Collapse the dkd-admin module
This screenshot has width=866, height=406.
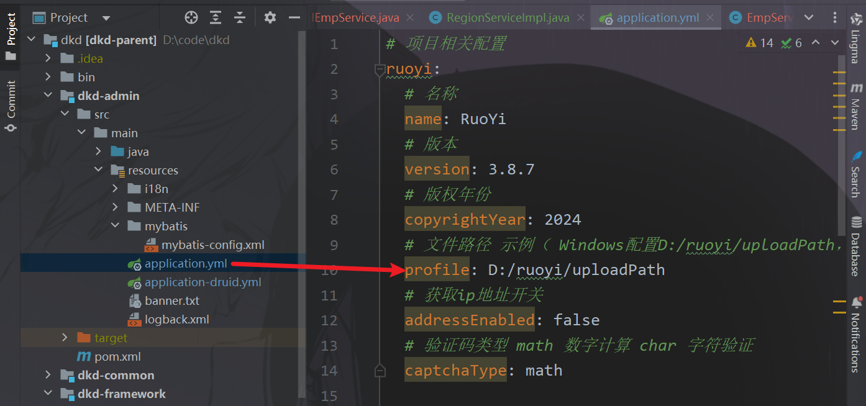(48, 96)
